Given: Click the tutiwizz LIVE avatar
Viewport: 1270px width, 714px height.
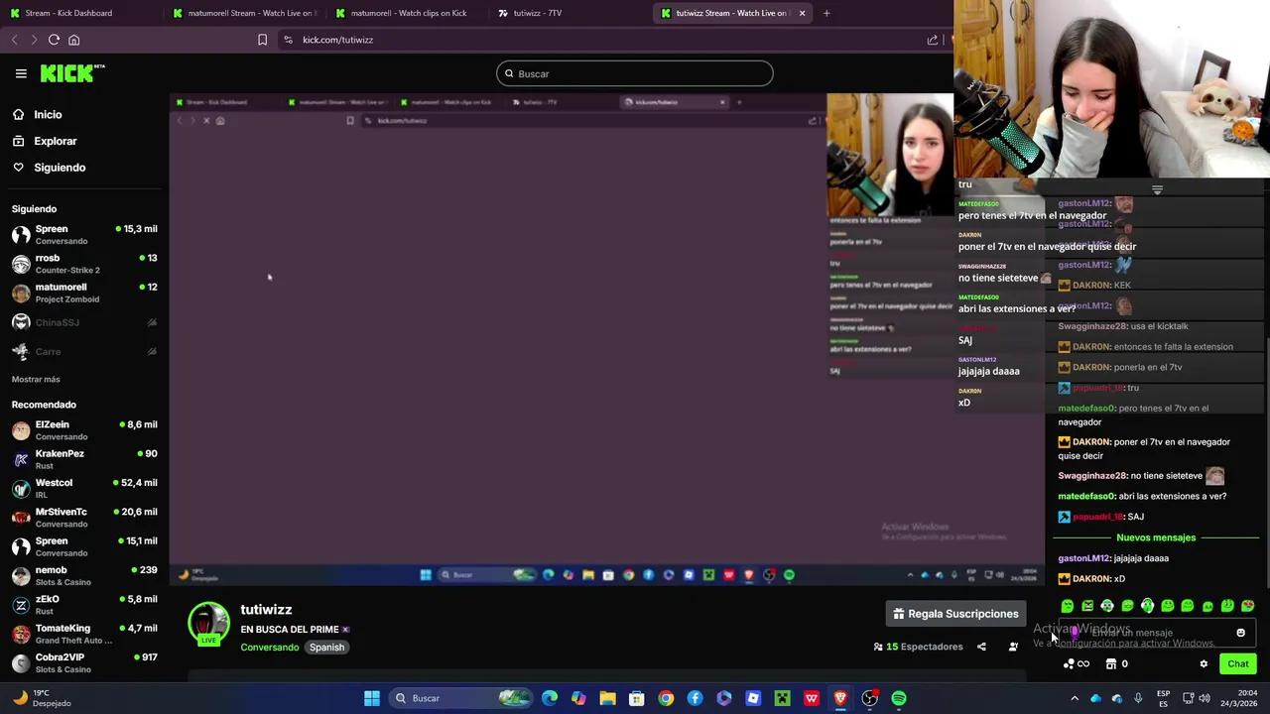Looking at the screenshot, I should click(208, 624).
